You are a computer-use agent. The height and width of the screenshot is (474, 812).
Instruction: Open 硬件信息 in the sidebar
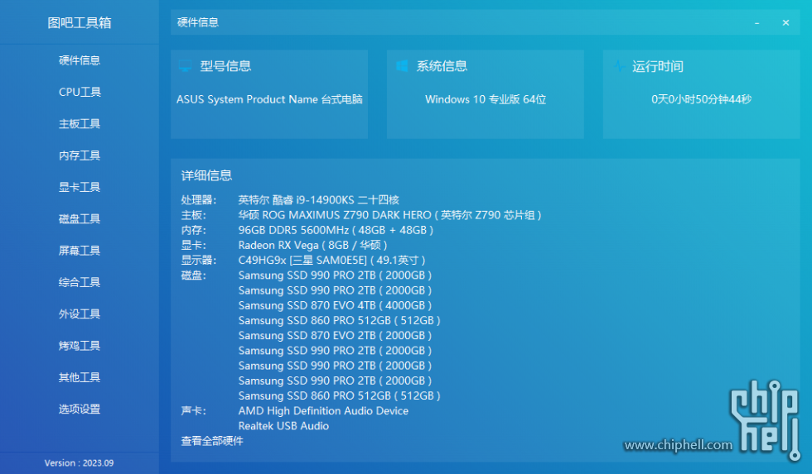coord(80,60)
